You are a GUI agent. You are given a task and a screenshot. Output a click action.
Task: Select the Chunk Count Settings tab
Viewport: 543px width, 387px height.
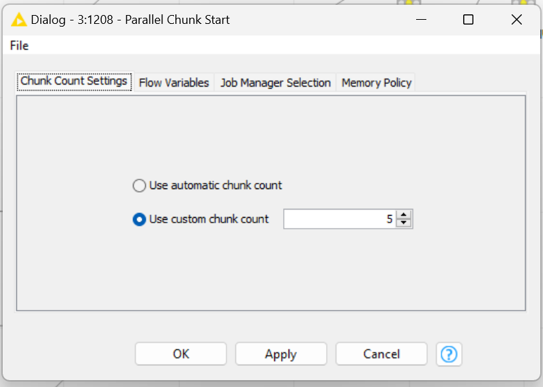[74, 81]
